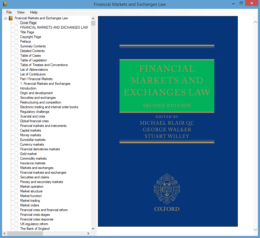260x238 pixels.
Task: Click the page icon beside Preface
Action: [x=17, y=42]
